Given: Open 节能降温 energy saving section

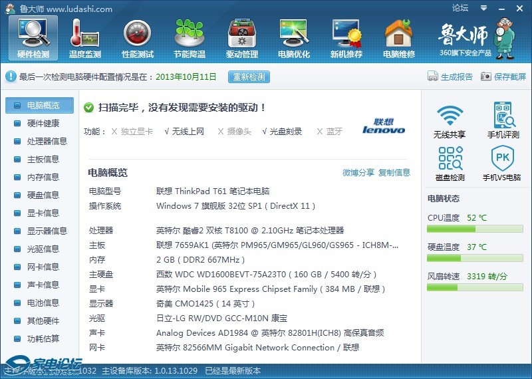Looking at the screenshot, I should [190, 37].
